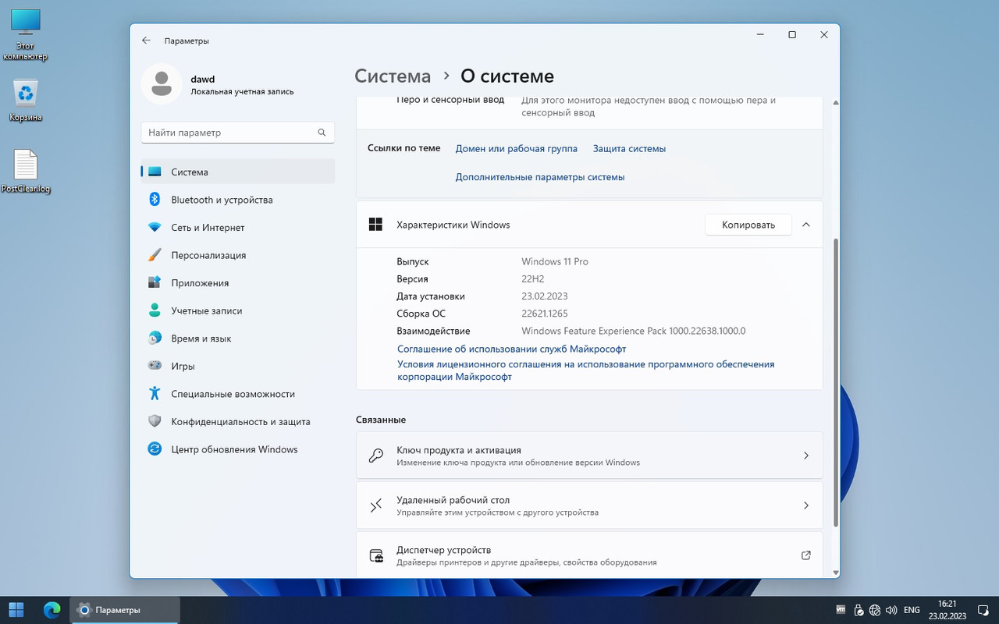
Task: Open Домен или рабочая группа link
Action: 517,148
